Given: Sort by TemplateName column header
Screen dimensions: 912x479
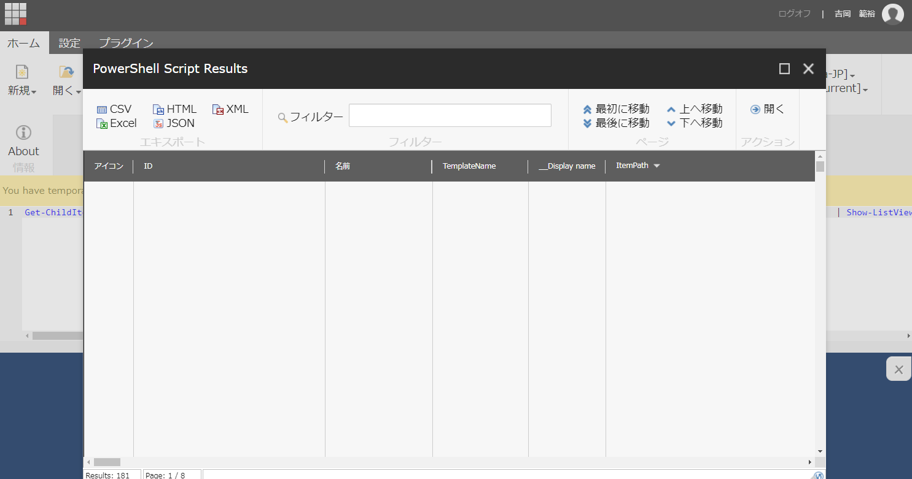Looking at the screenshot, I should [469, 166].
